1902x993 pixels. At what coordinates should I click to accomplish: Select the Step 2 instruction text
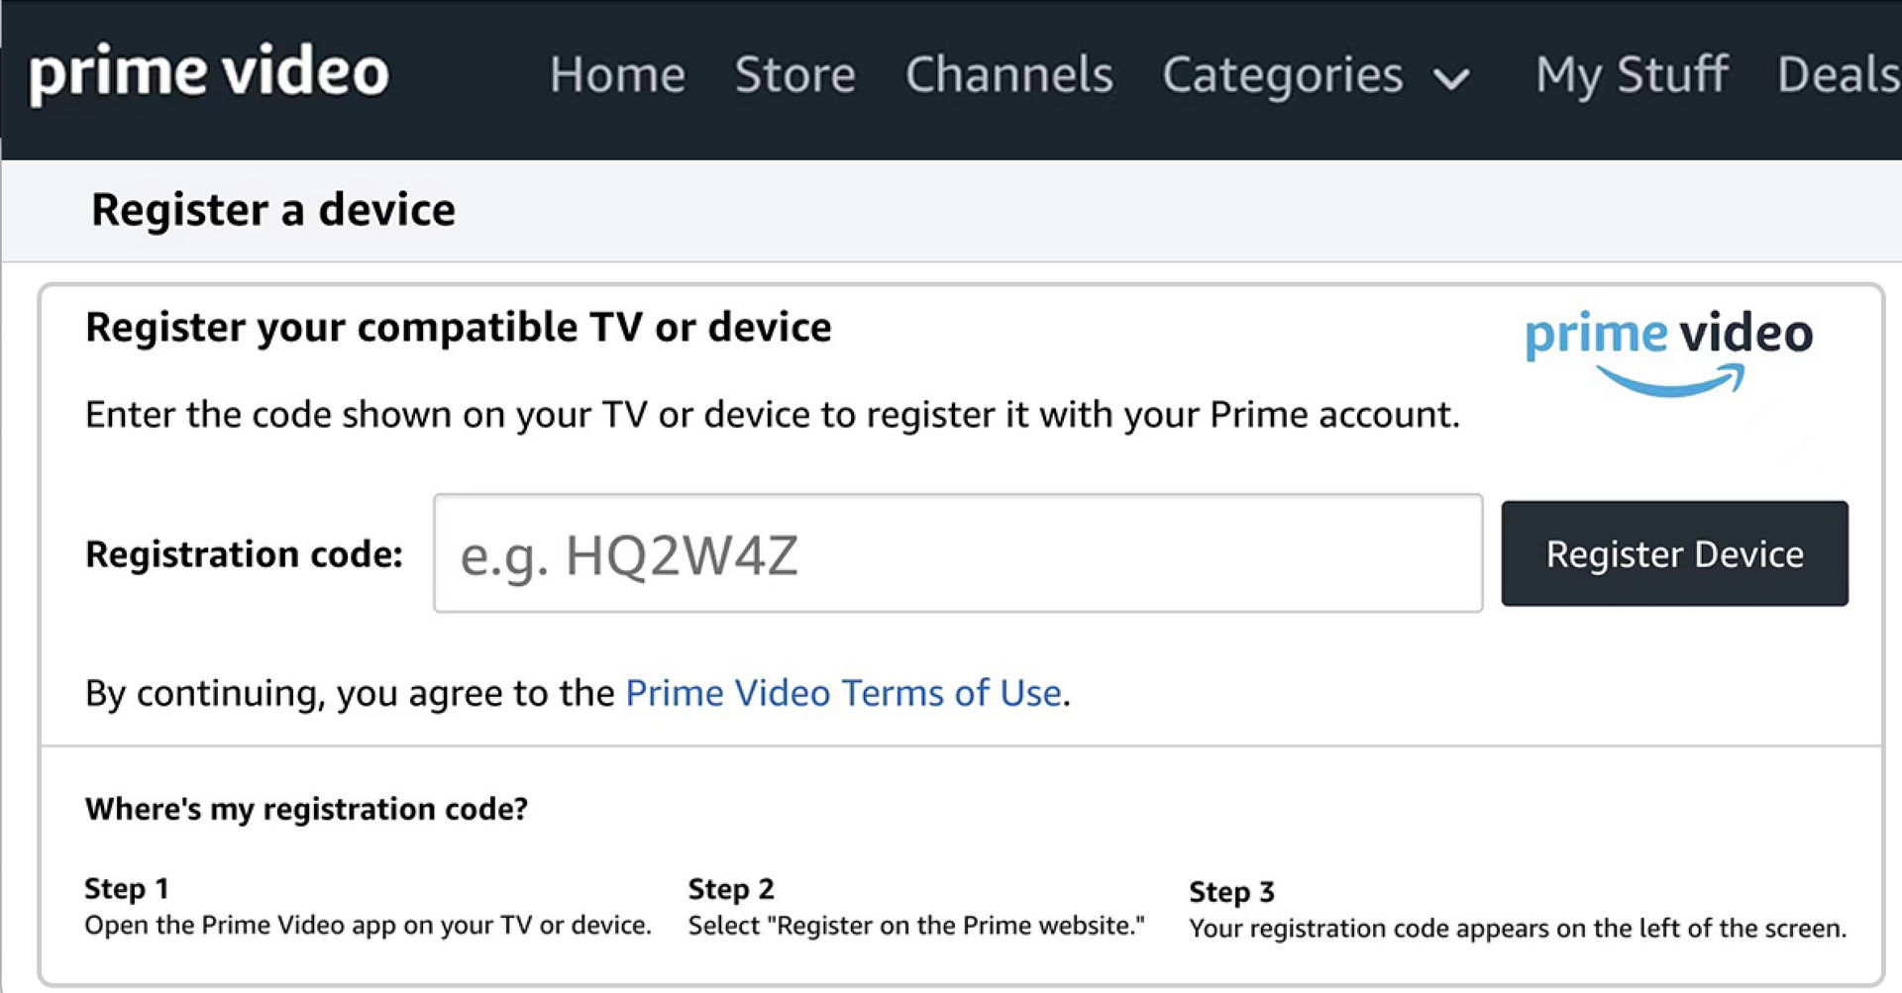coord(915,926)
